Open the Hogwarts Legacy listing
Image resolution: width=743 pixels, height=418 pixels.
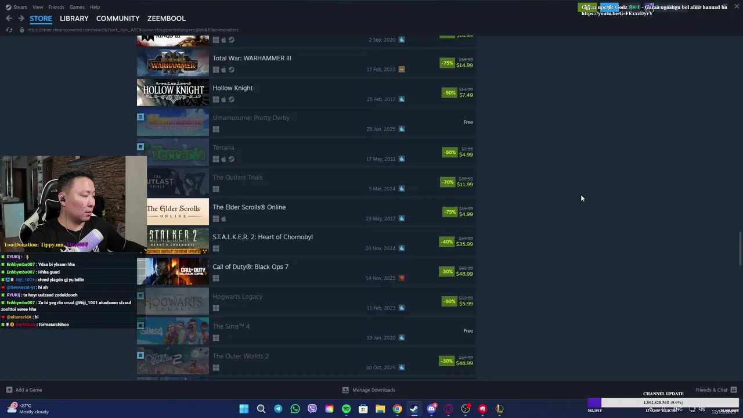[x=306, y=301]
